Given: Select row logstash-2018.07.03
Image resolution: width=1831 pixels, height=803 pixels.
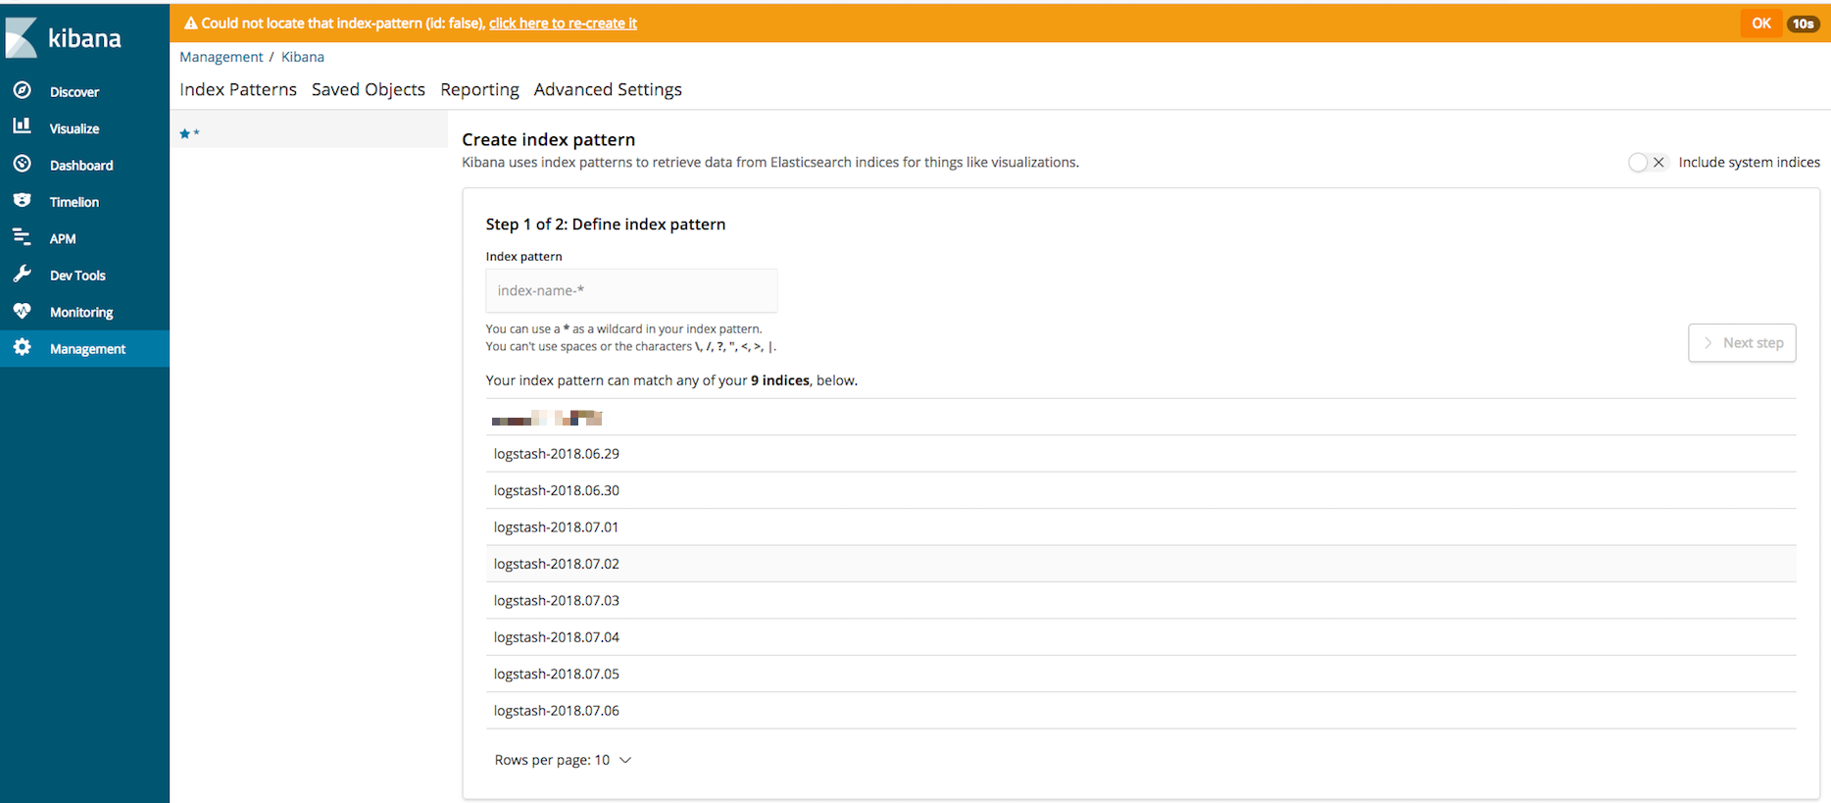Looking at the screenshot, I should [1141, 600].
